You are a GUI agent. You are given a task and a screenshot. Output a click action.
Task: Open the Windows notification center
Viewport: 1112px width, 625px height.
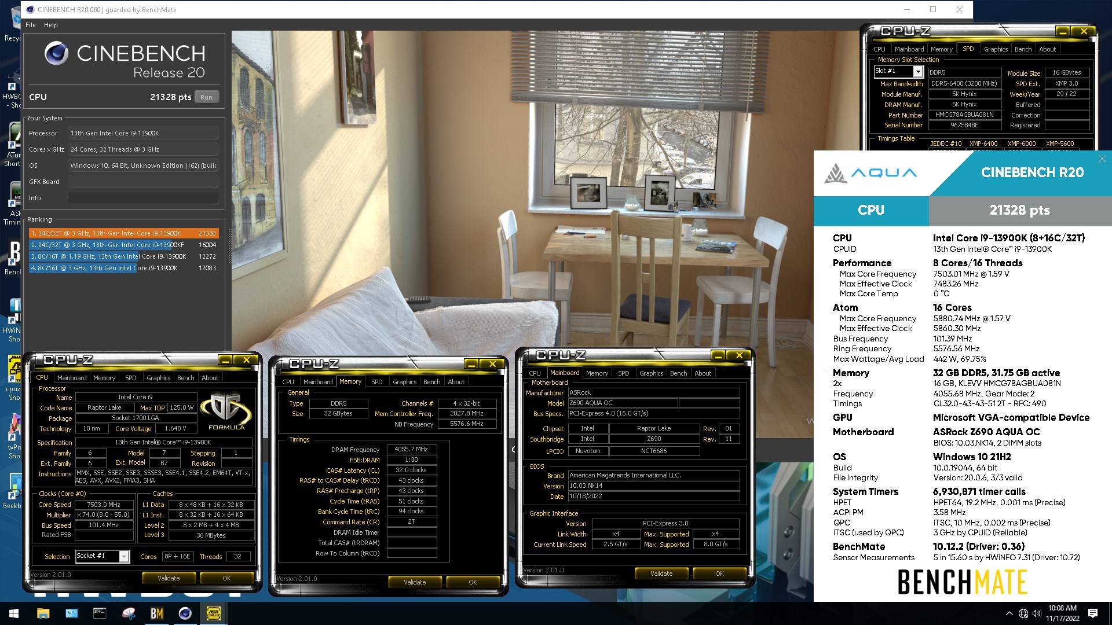pos(1093,613)
